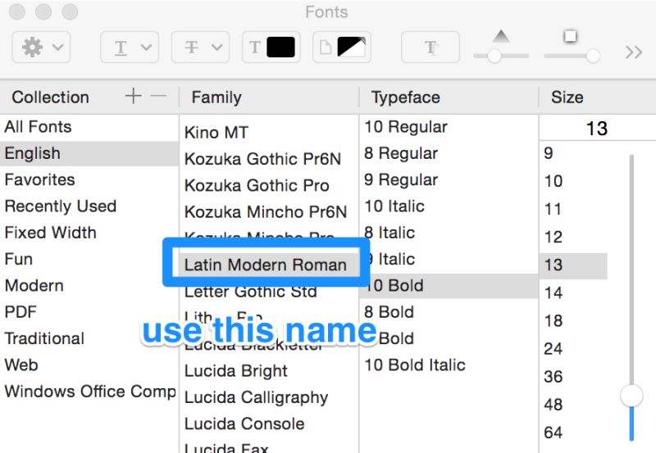
Task: Open the text underline dropdown
Action: click(130, 48)
